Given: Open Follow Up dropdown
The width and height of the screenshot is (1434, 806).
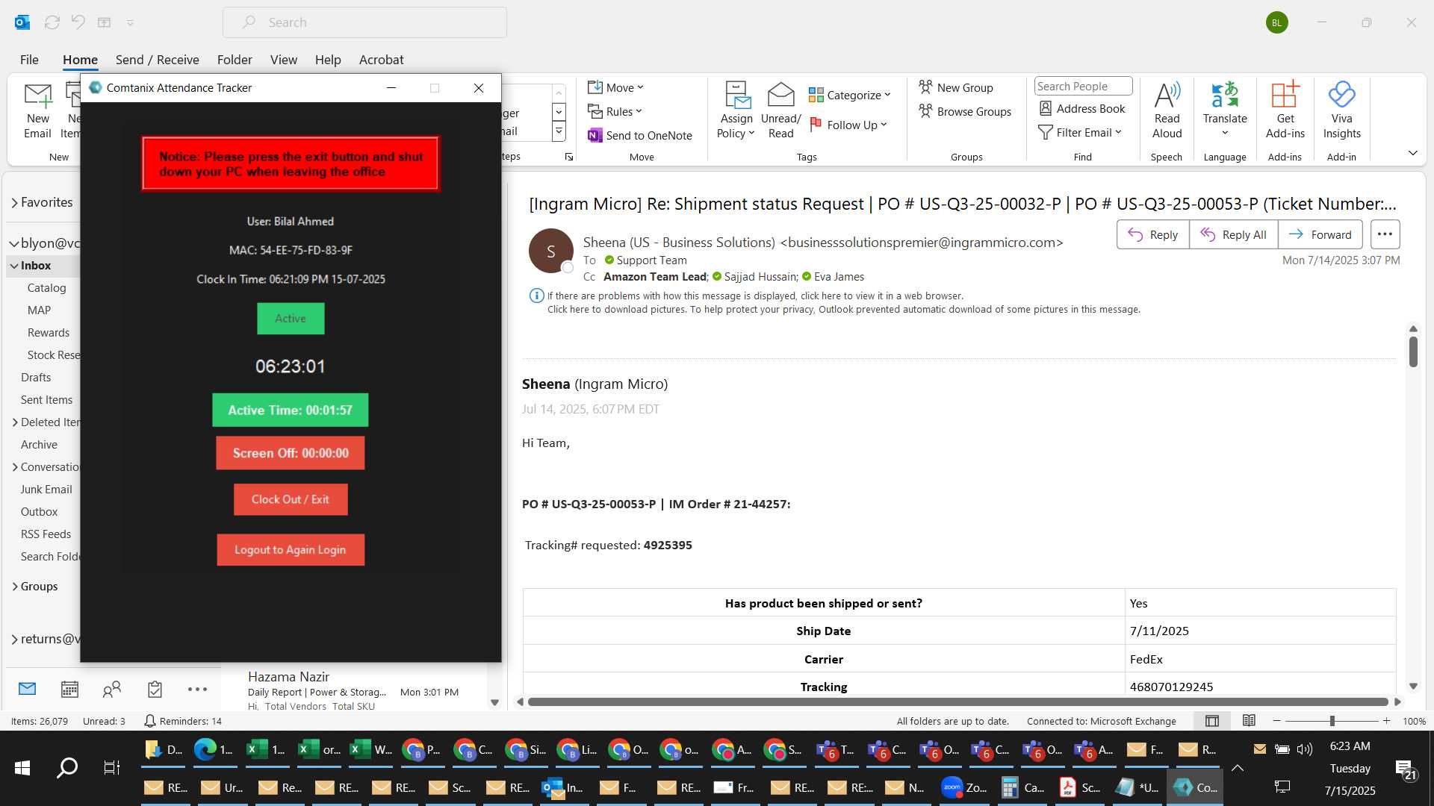Looking at the screenshot, I should (848, 125).
